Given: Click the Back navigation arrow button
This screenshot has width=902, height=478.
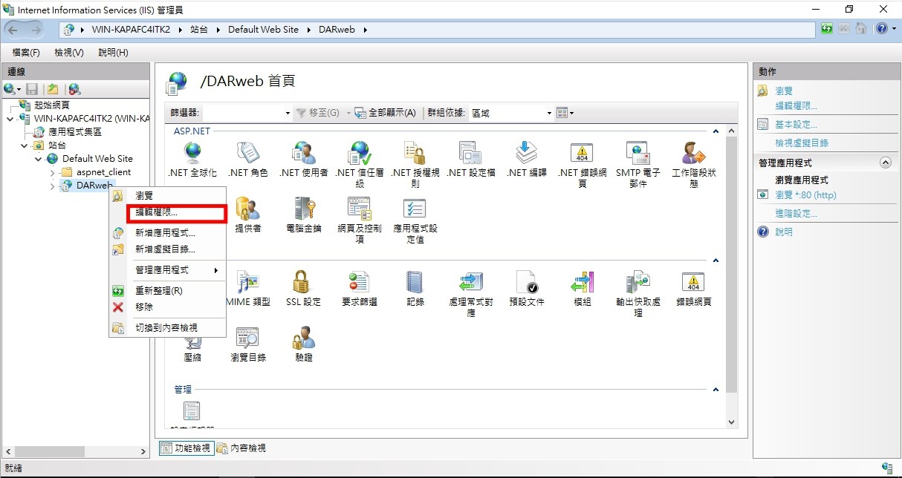Looking at the screenshot, I should tap(13, 29).
